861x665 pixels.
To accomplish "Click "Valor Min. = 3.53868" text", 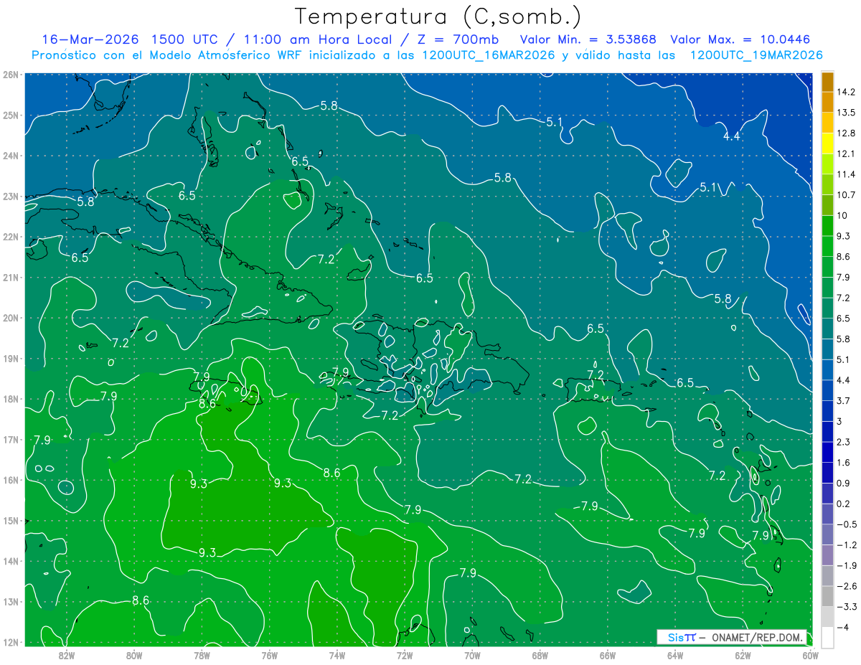I will [x=588, y=39].
